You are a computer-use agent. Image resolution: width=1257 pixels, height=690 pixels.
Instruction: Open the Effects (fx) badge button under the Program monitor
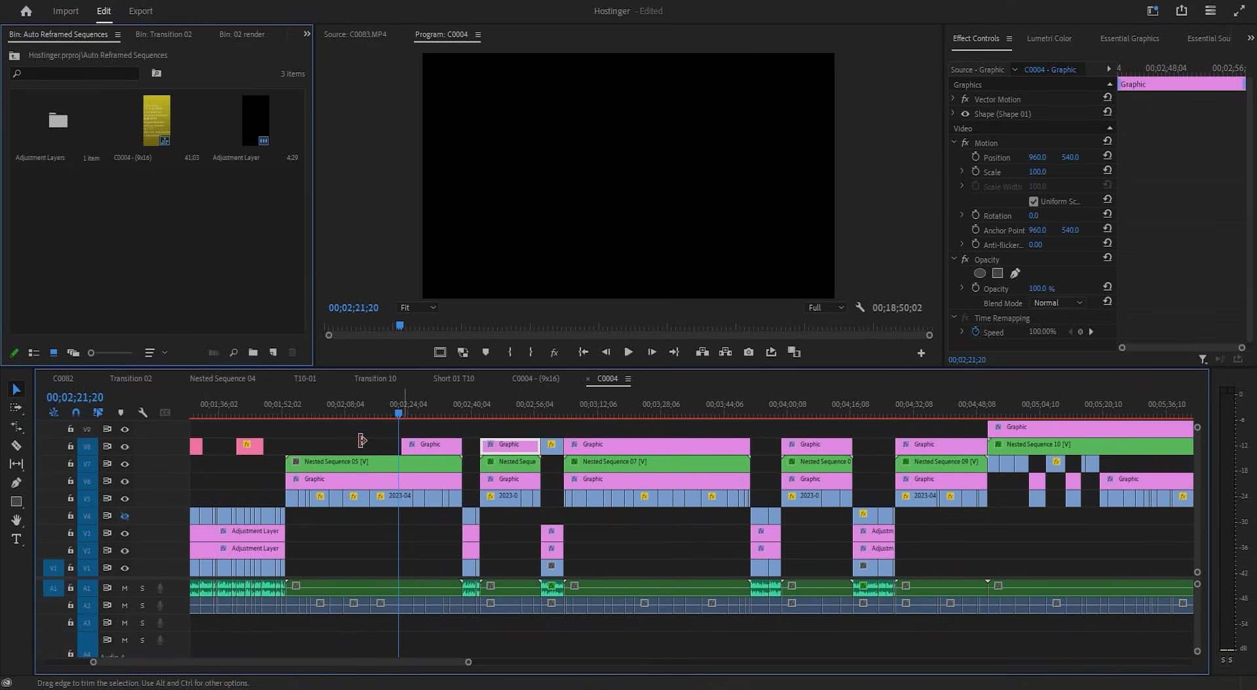pos(555,352)
